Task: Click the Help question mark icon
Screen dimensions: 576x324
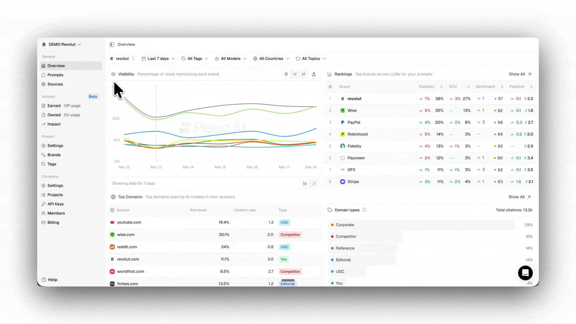Action: [44, 280]
